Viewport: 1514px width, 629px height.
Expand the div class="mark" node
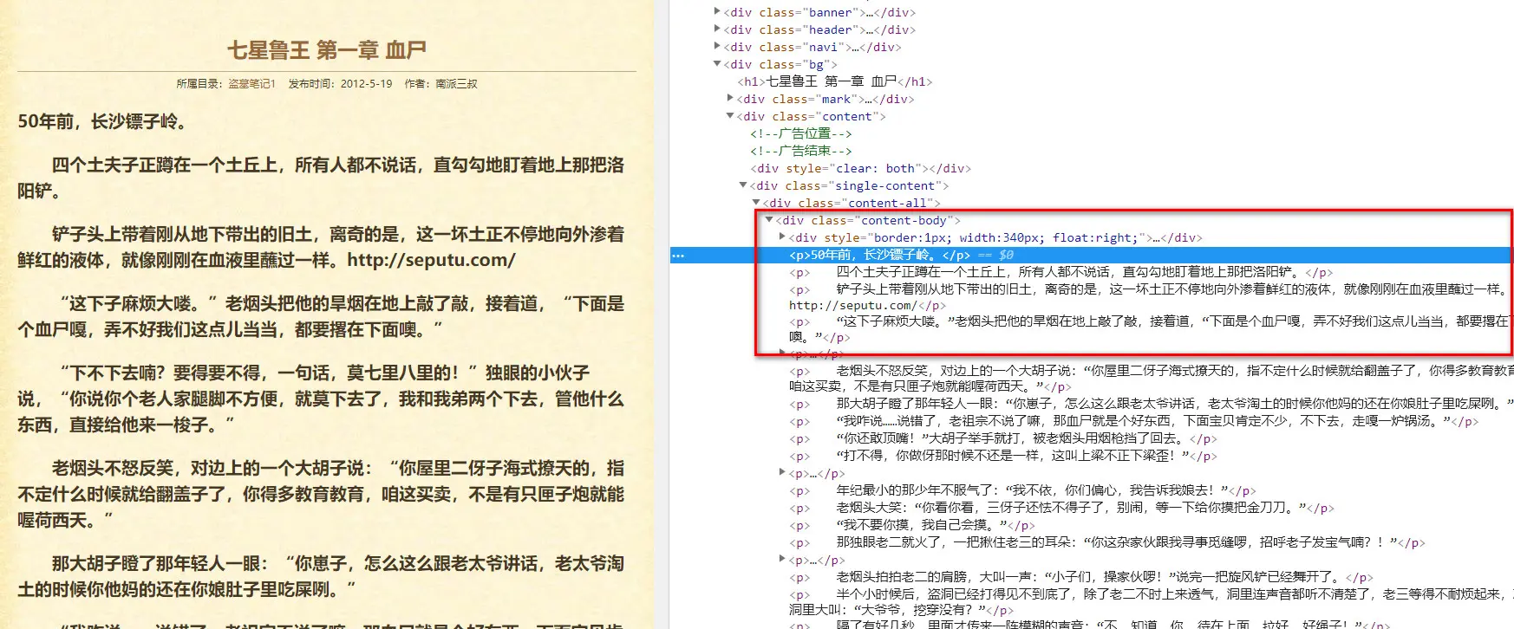pos(730,98)
